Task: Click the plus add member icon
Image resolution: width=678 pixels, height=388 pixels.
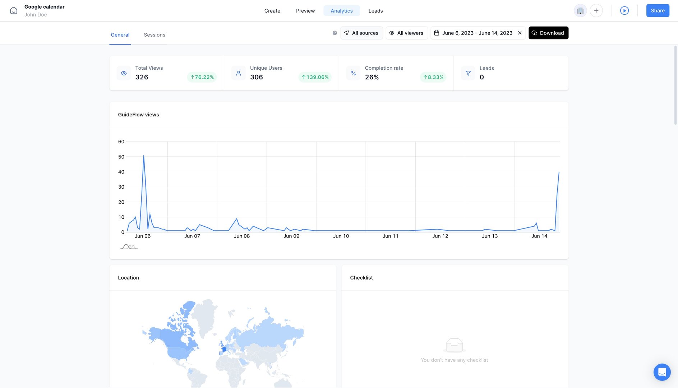Action: [596, 11]
